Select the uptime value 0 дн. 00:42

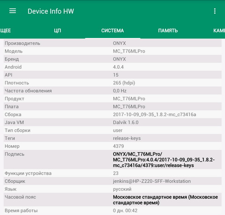click(125, 211)
